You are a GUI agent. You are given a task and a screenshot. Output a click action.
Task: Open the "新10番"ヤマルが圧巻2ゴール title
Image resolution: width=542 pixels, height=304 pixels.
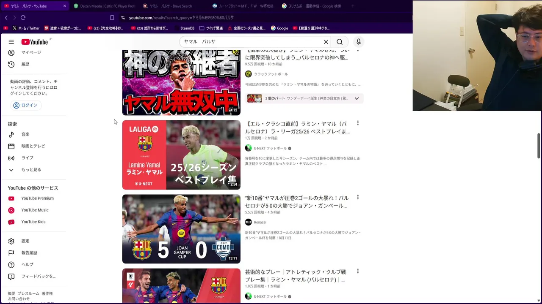click(297, 202)
